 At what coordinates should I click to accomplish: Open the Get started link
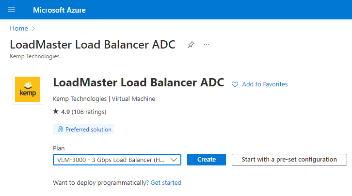166,183
